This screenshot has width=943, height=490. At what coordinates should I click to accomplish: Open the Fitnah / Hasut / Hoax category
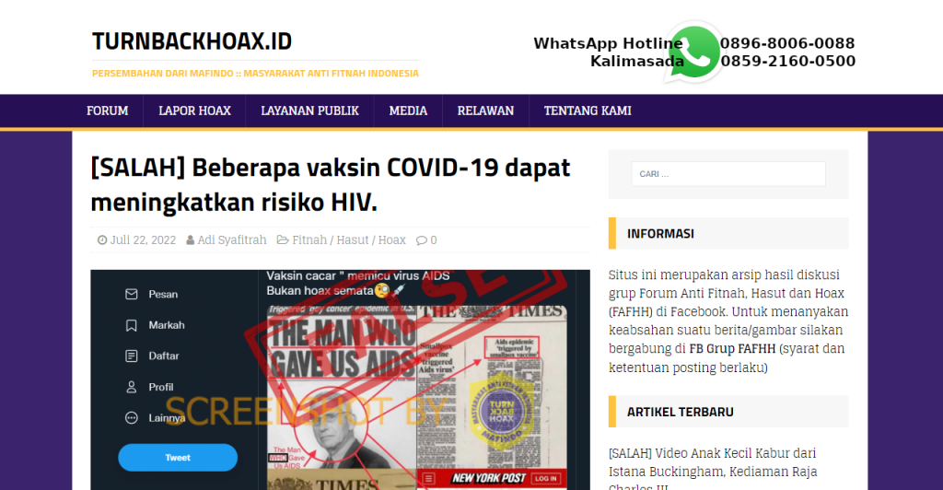click(349, 239)
